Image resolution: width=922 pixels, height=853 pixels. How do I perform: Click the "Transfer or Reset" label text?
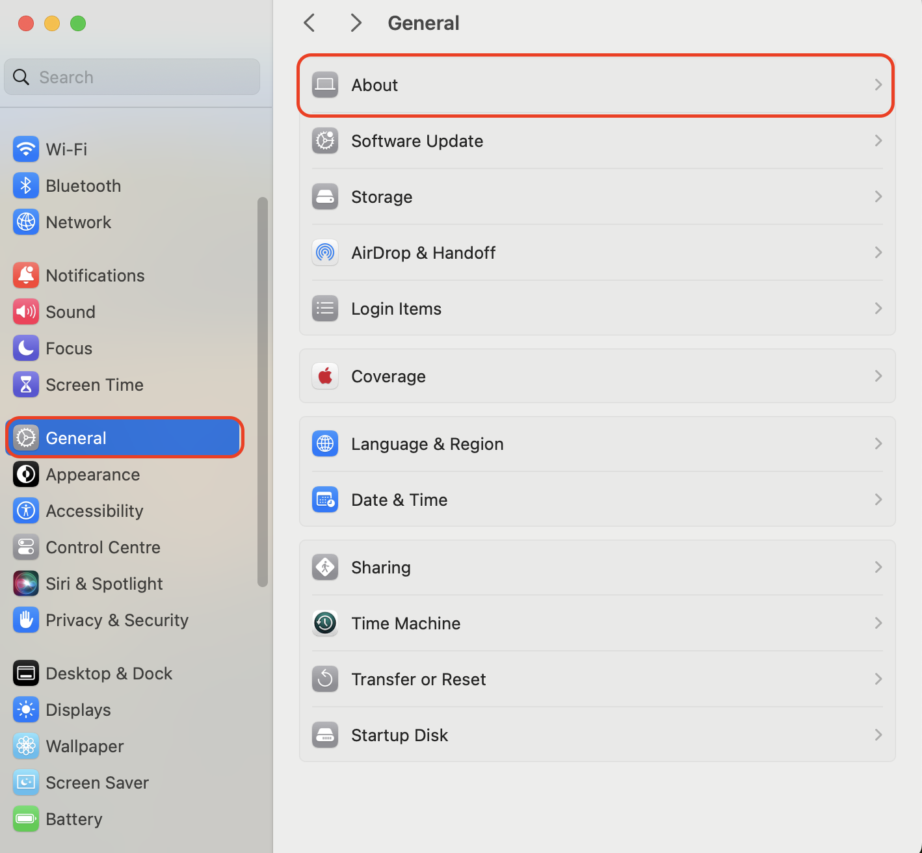coord(419,679)
